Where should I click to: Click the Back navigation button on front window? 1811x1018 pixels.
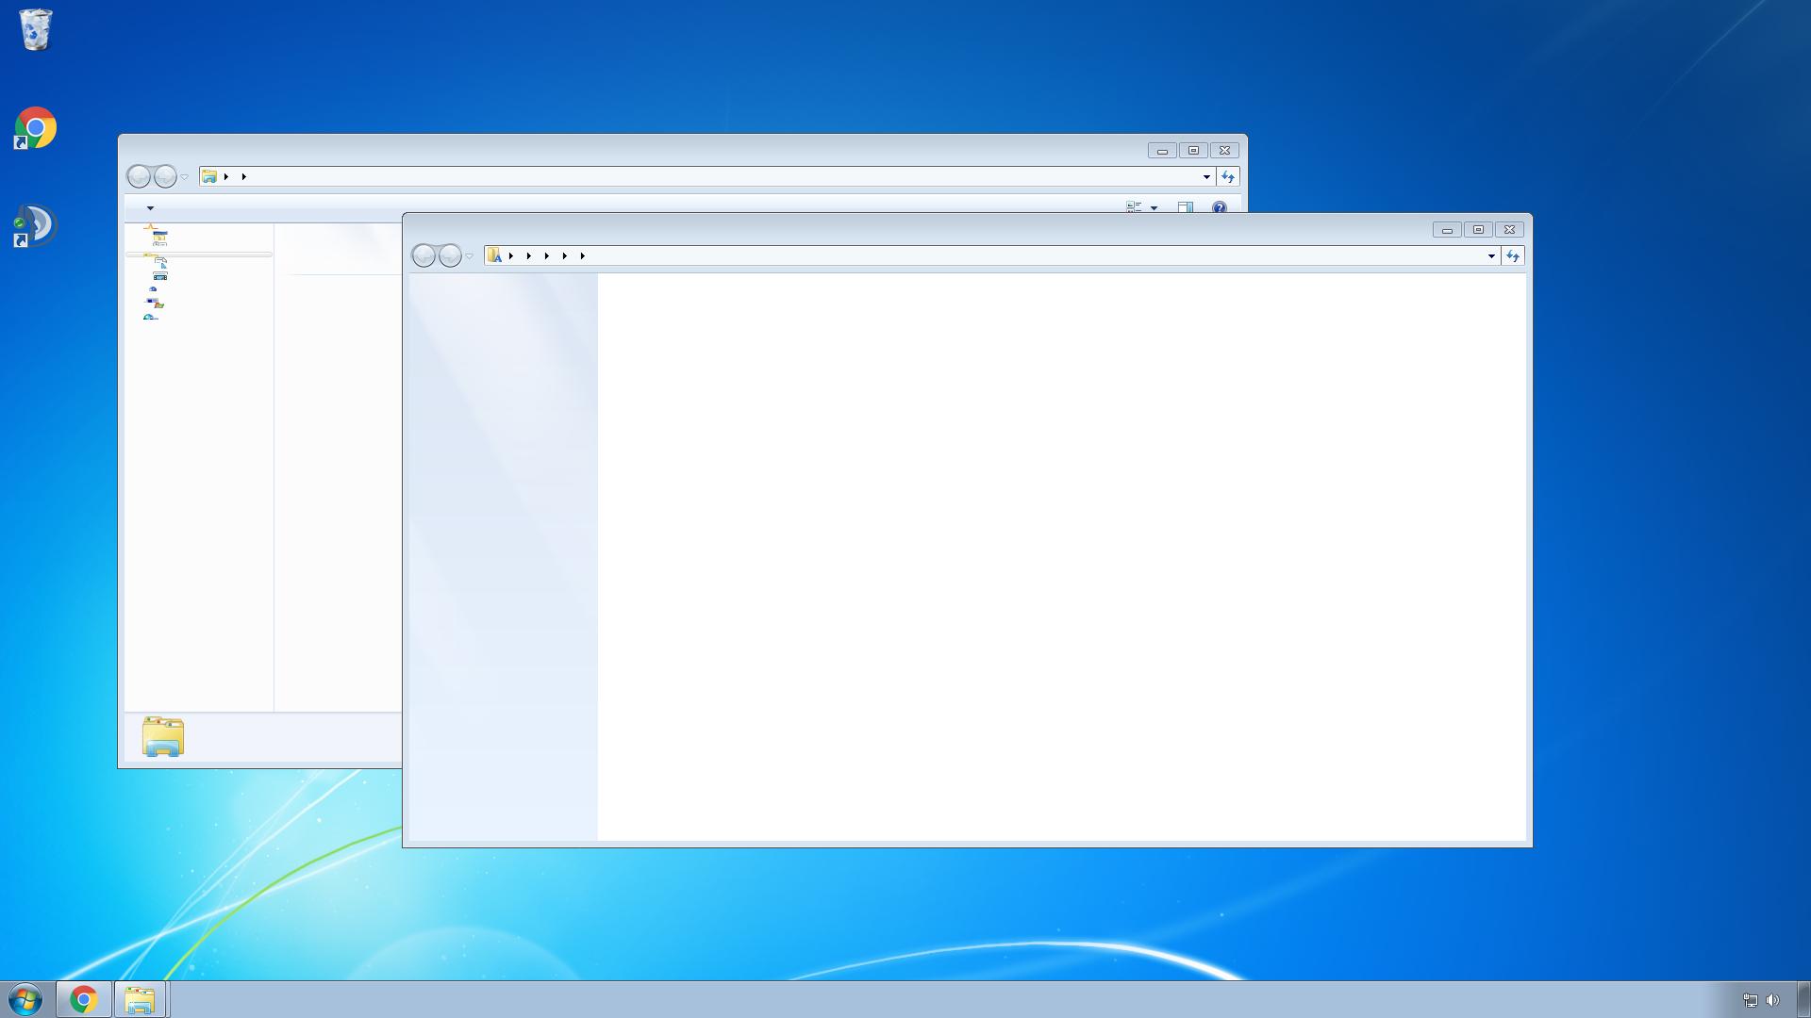point(424,255)
